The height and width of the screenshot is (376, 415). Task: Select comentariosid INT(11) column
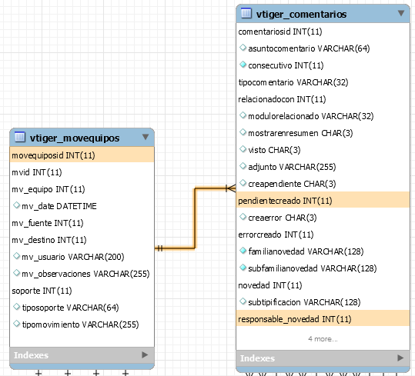point(323,32)
